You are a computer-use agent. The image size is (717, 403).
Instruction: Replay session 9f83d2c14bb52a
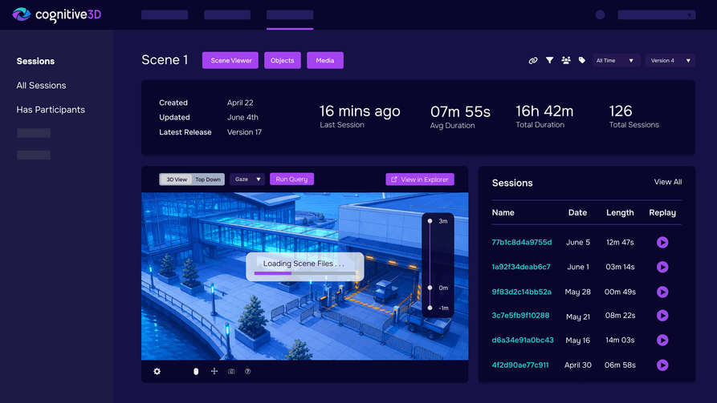click(662, 292)
